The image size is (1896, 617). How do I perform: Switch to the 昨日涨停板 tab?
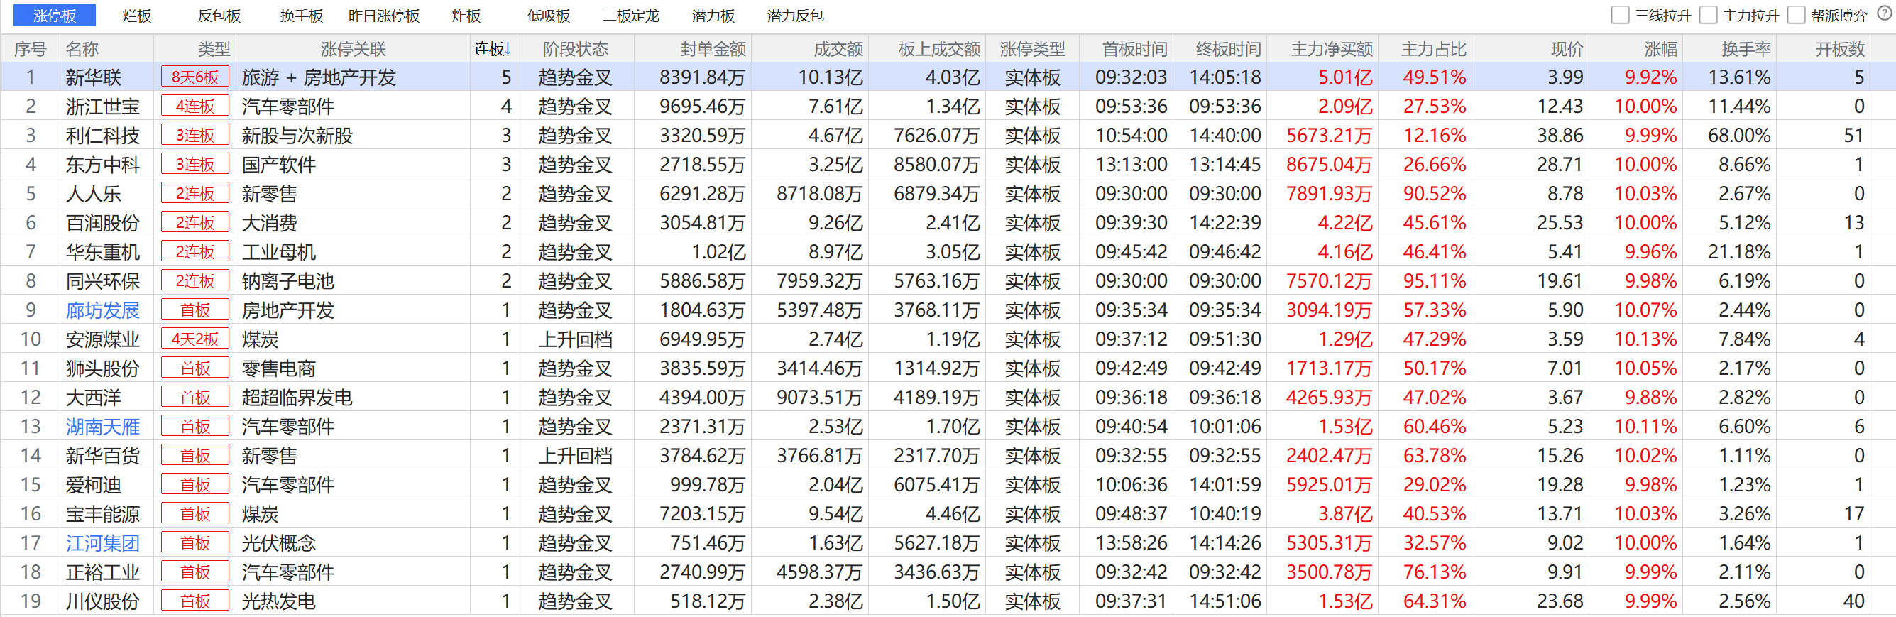(x=384, y=16)
